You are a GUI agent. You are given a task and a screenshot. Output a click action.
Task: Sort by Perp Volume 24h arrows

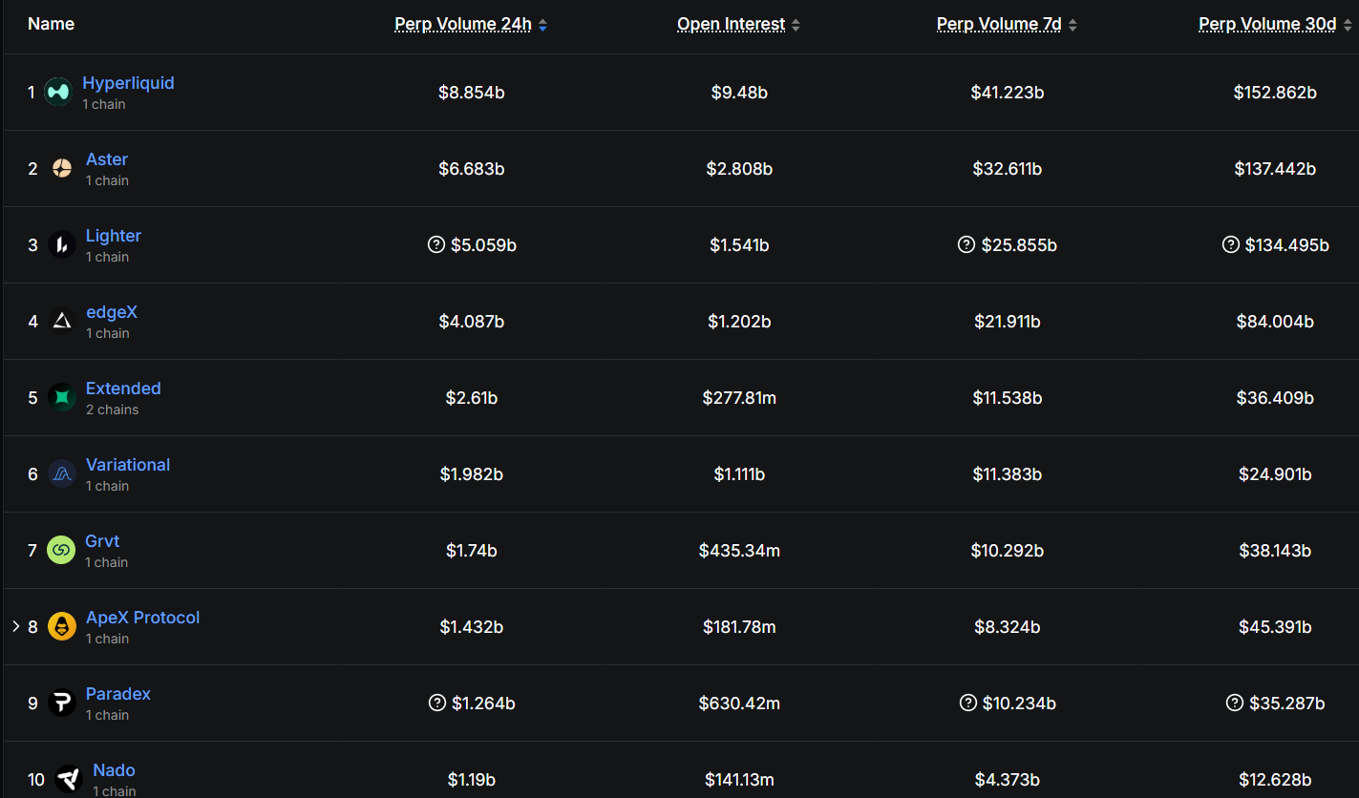[x=542, y=26]
